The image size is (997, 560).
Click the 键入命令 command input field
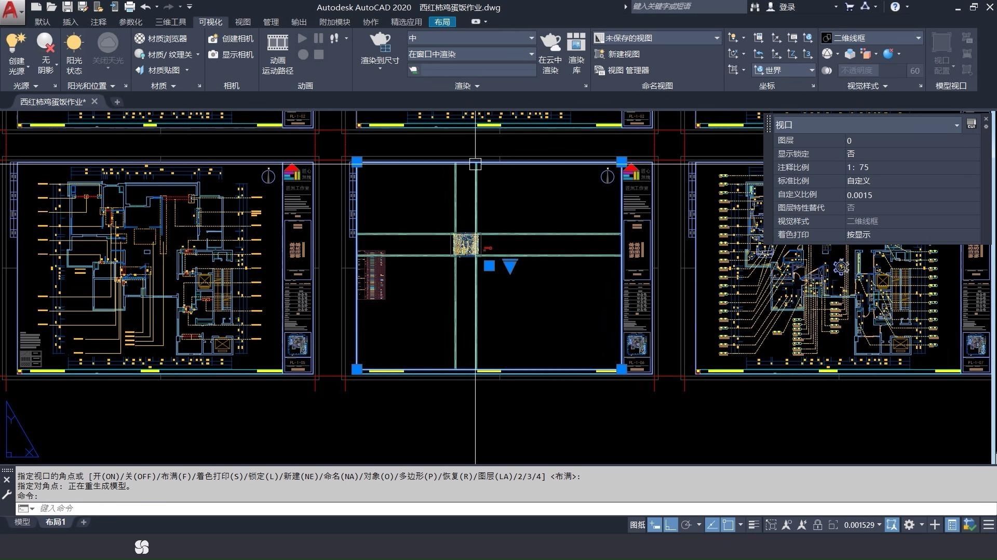[312, 508]
